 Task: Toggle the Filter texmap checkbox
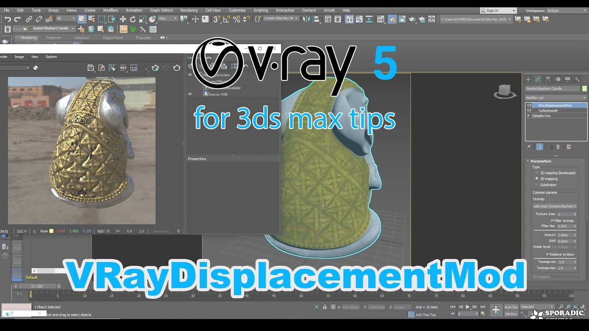point(553,221)
